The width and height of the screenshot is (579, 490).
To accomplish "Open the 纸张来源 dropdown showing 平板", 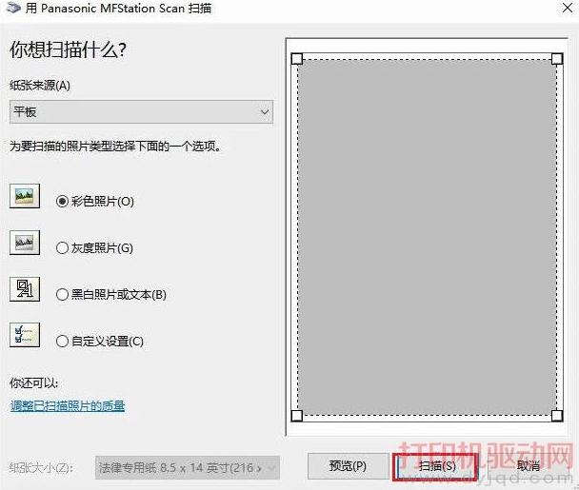I will pos(141,112).
